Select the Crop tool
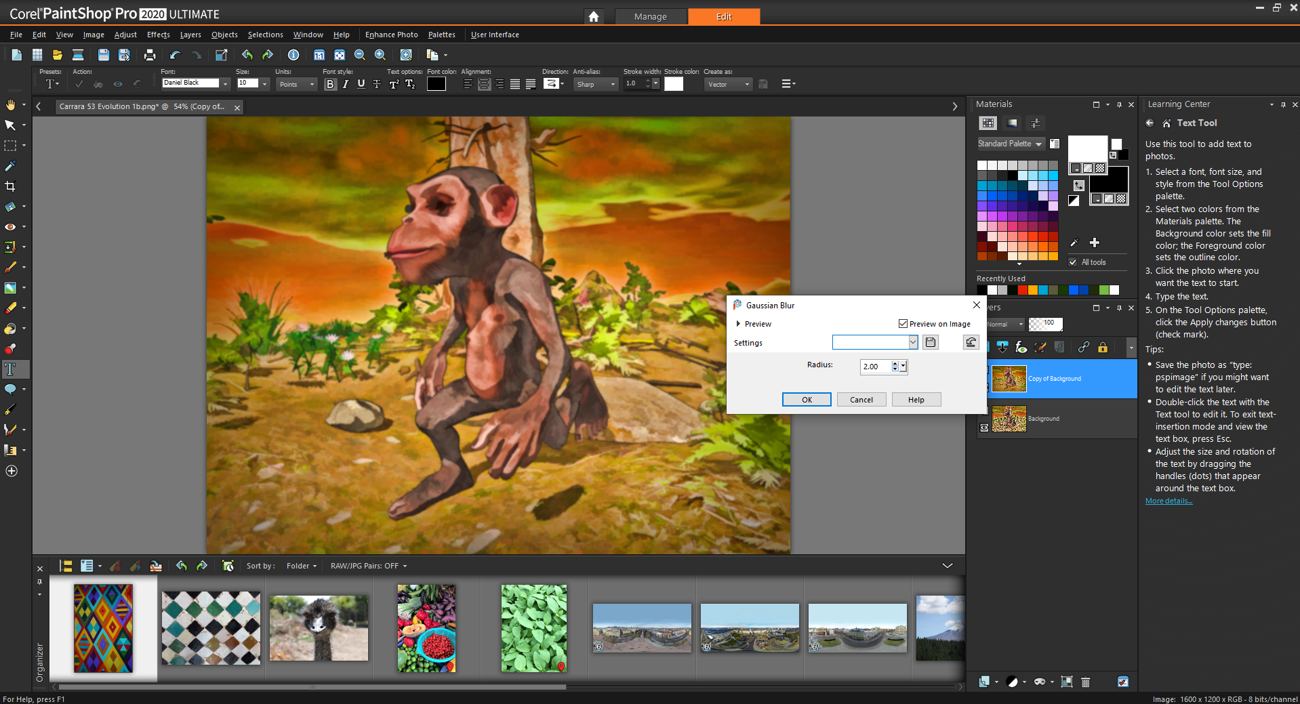Image resolution: width=1300 pixels, height=704 pixels. [10, 186]
